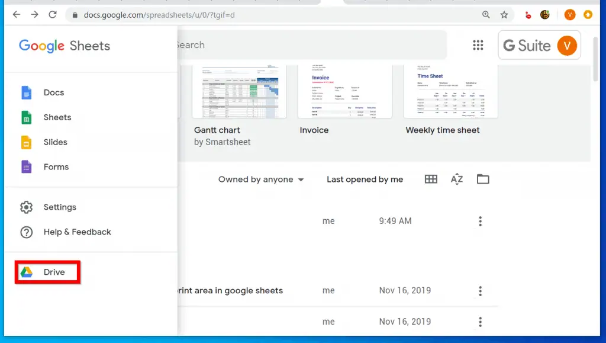Open Settings in the side menu
606x343 pixels.
[x=91, y=207]
